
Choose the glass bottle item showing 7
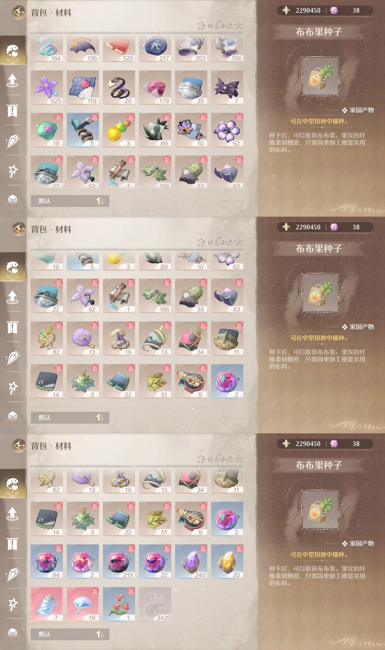coord(47,604)
